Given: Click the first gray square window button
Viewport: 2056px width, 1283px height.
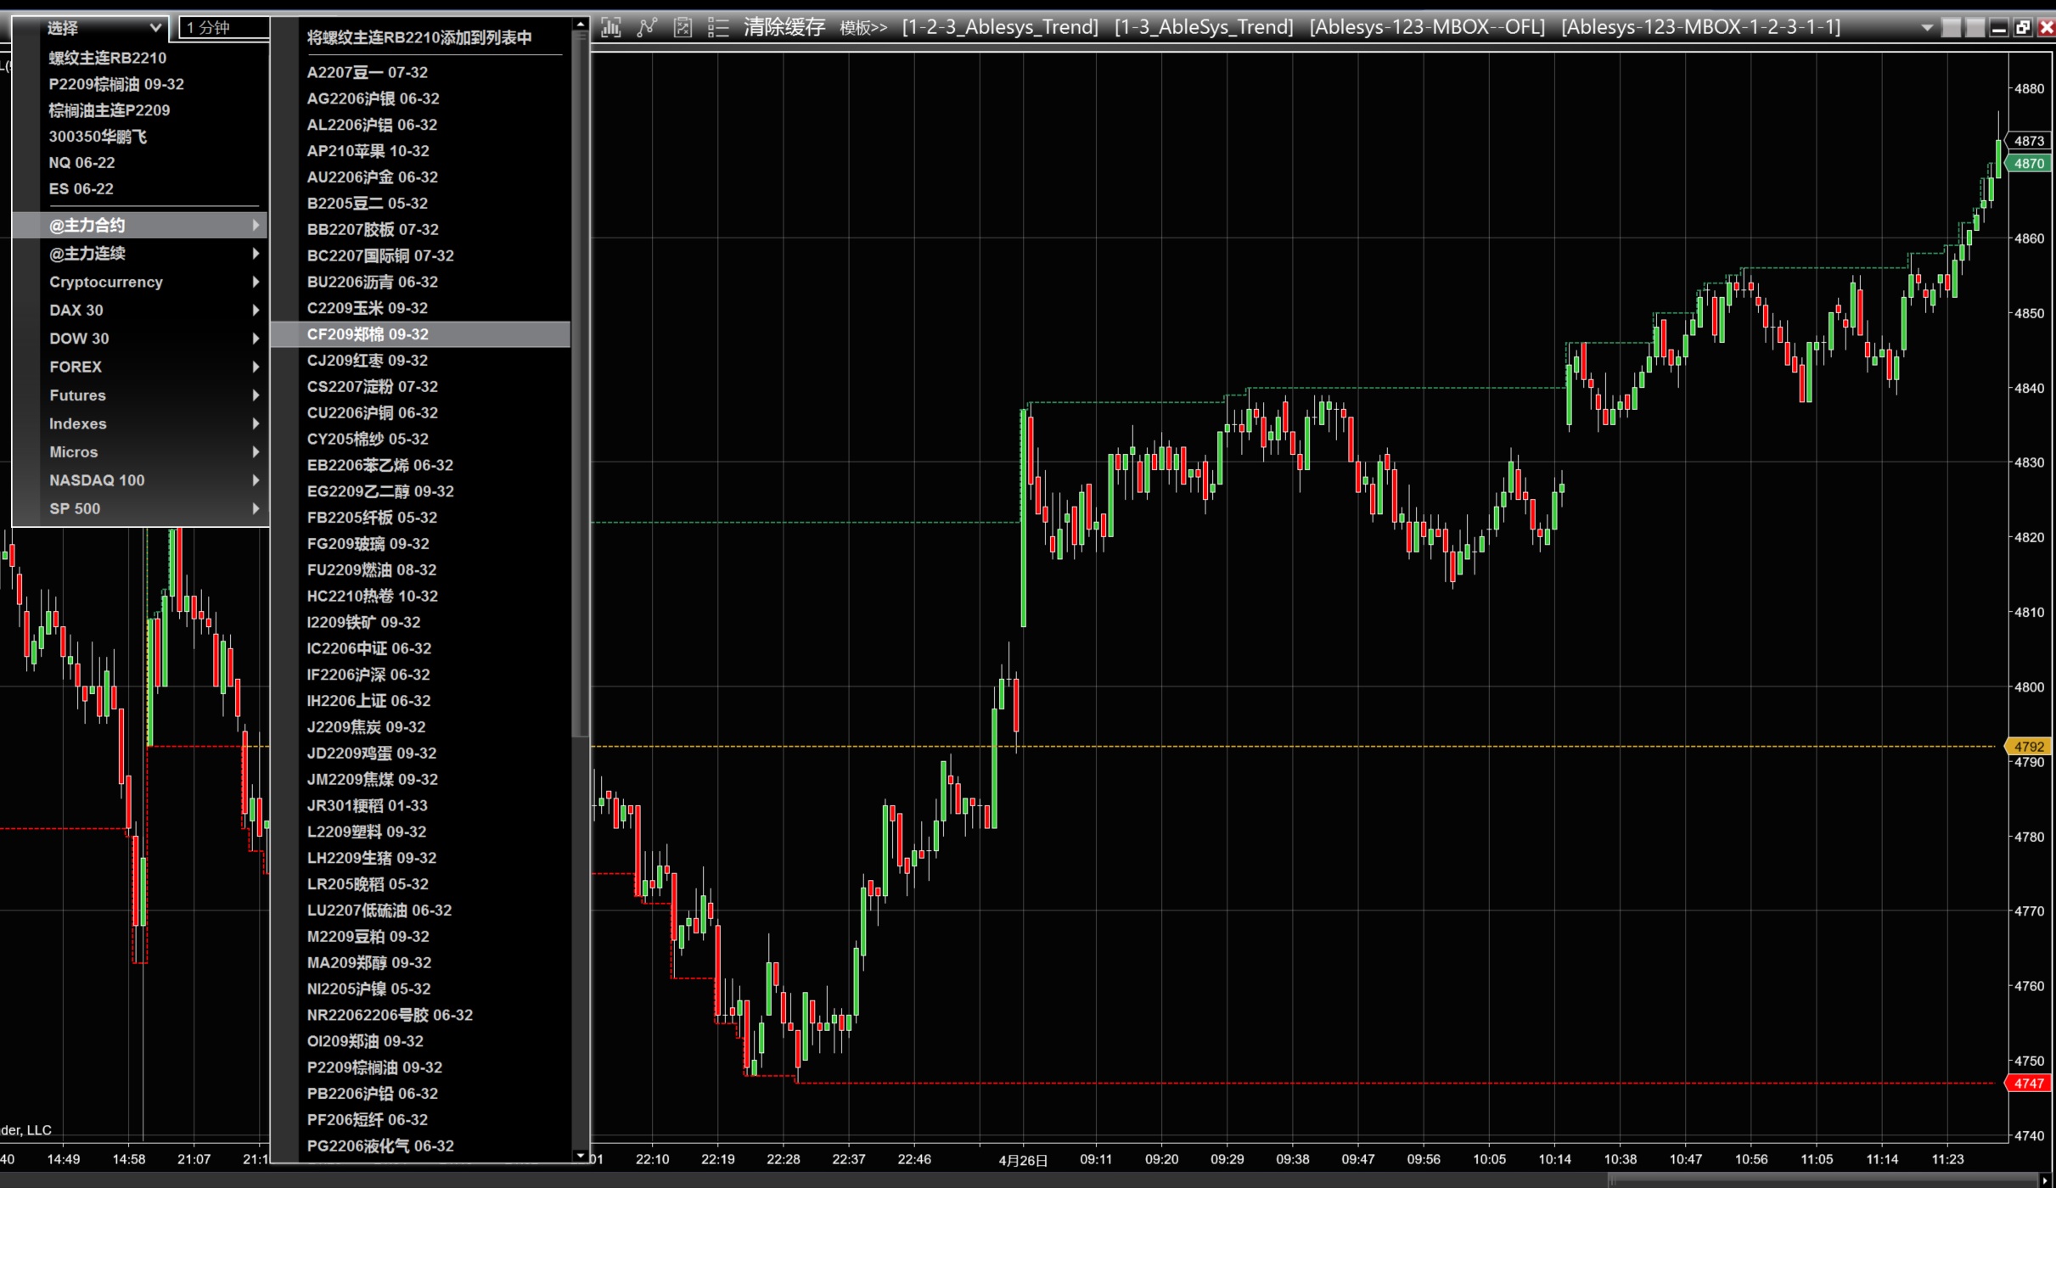Looking at the screenshot, I should tap(1952, 27).
